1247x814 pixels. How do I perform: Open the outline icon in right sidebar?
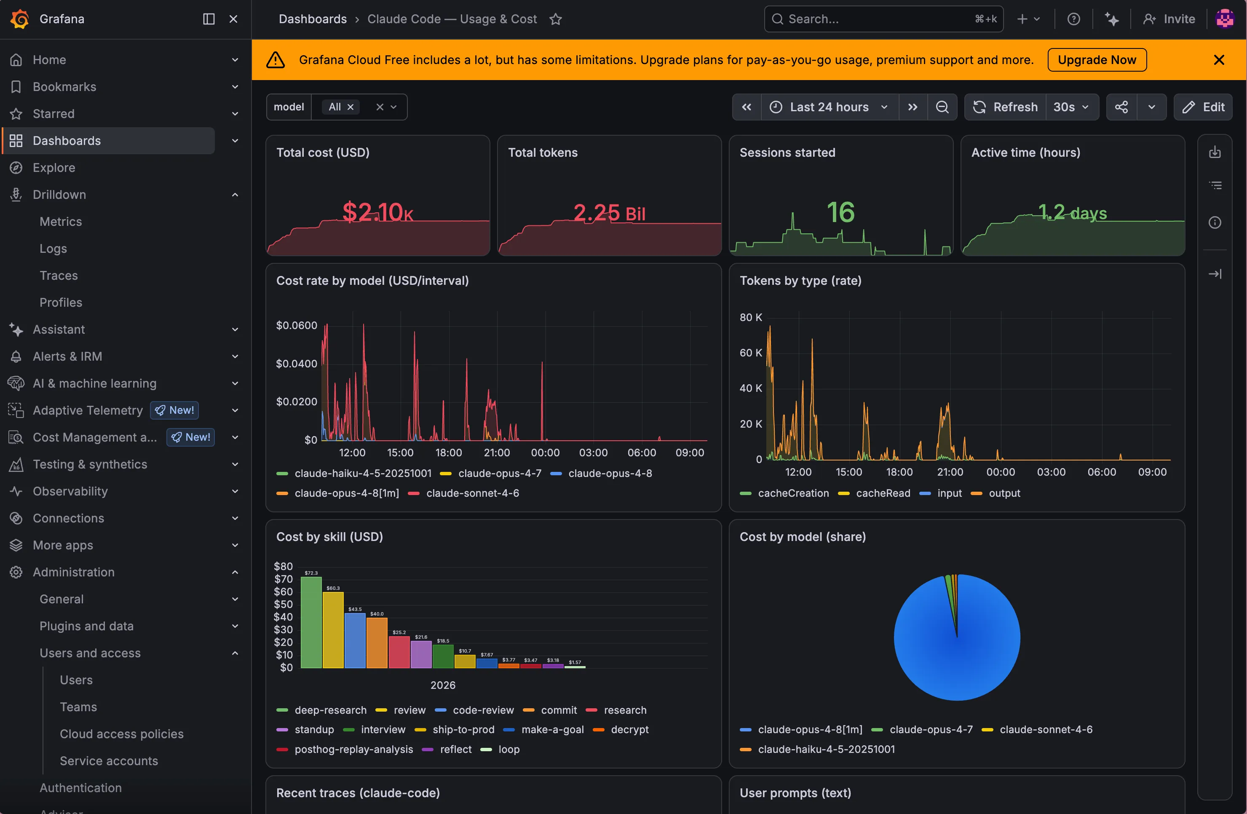click(1215, 185)
